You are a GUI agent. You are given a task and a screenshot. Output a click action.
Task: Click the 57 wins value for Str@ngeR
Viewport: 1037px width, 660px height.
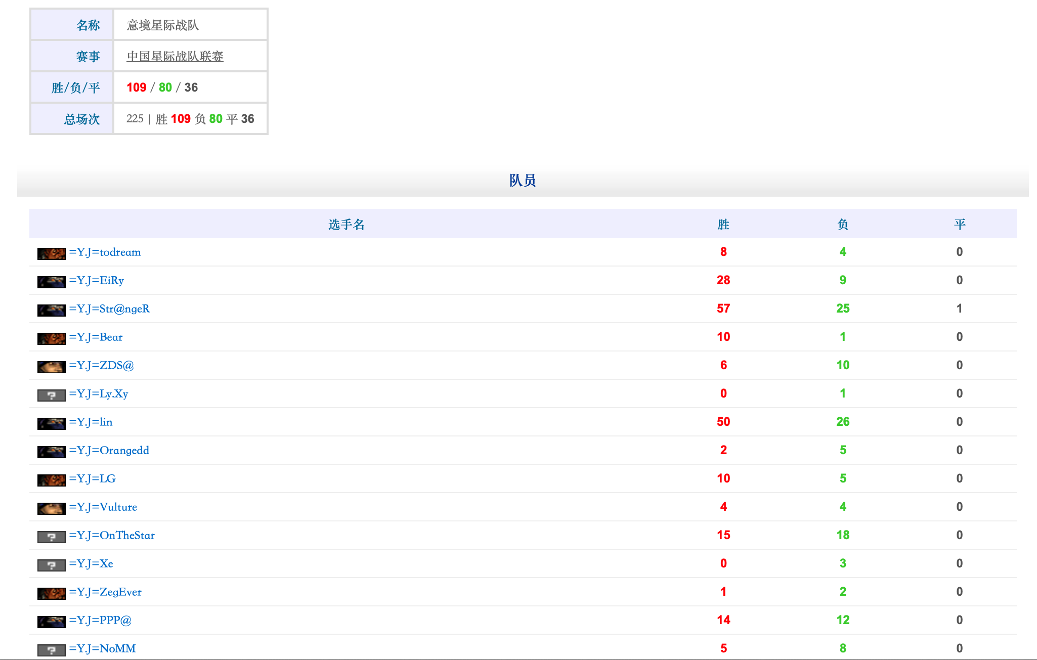click(723, 309)
